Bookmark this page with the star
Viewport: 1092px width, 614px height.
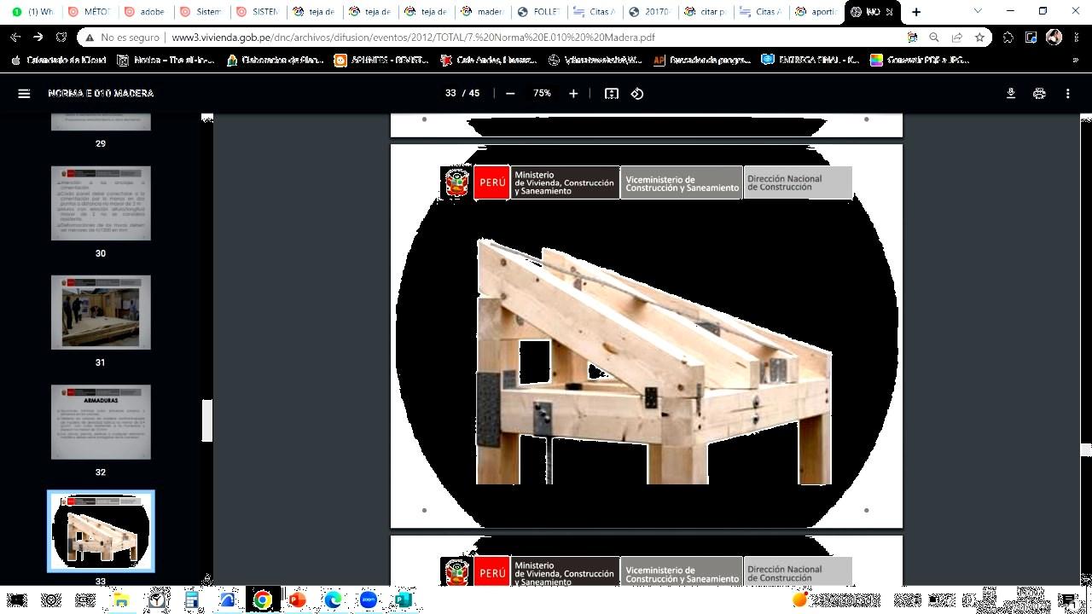[980, 38]
